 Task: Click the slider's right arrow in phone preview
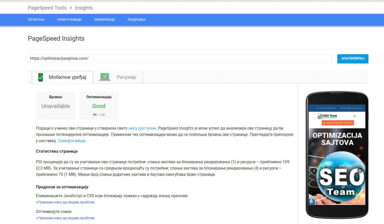359,171
